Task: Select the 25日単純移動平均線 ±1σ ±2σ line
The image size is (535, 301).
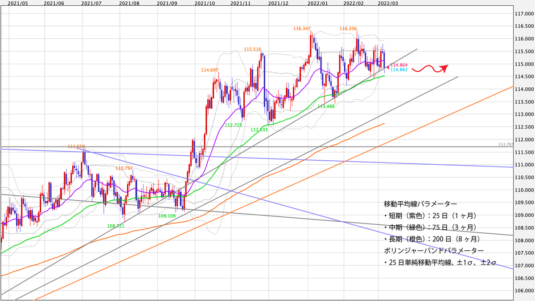Action: [440, 263]
